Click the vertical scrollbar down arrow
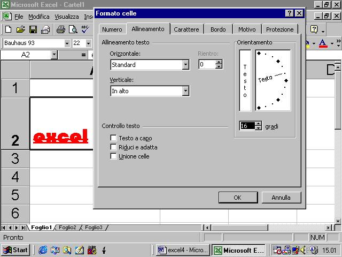 point(338,221)
